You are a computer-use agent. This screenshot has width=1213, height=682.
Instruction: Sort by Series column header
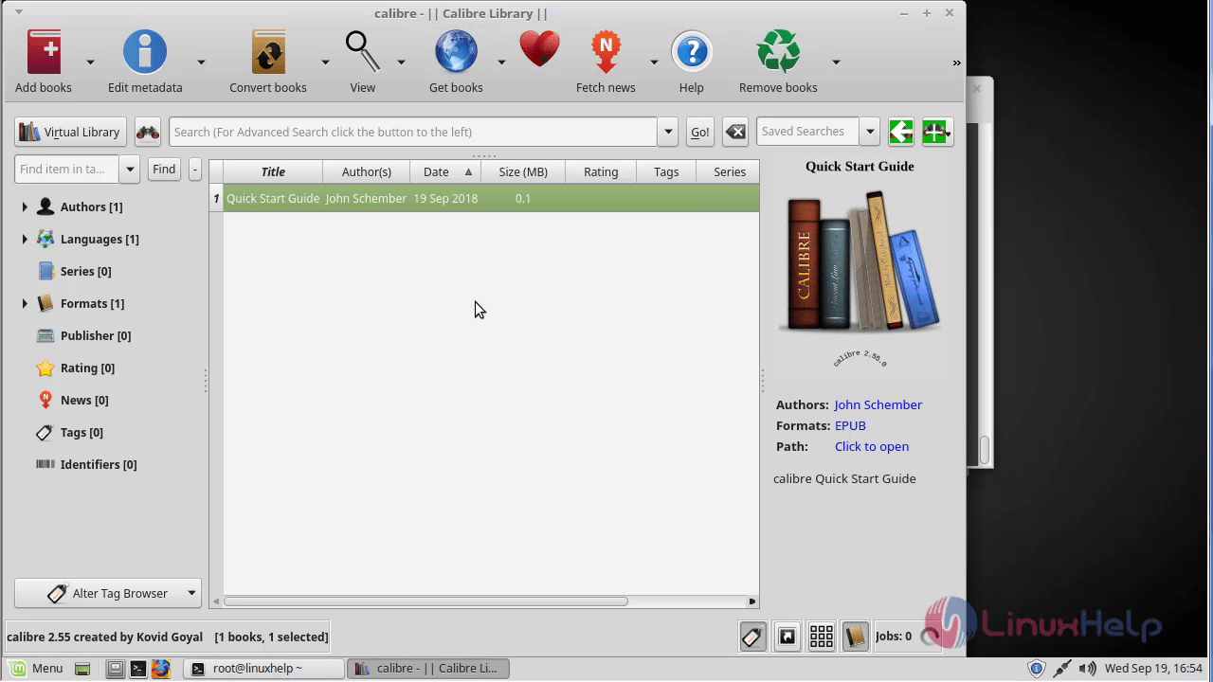(728, 171)
